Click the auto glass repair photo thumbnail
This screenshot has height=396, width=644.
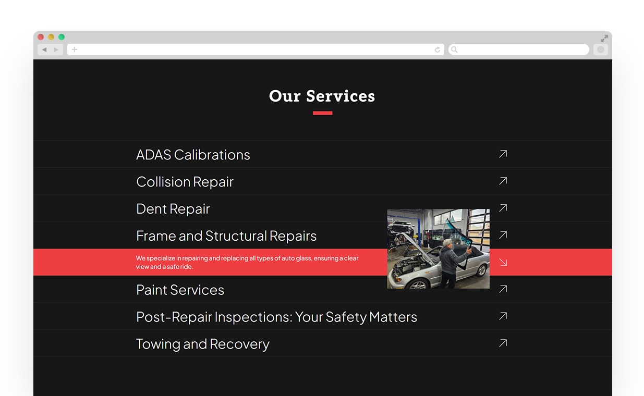438,249
